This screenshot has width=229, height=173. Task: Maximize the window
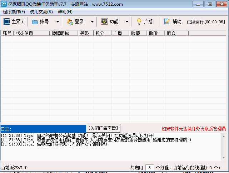click(x=210, y=4)
